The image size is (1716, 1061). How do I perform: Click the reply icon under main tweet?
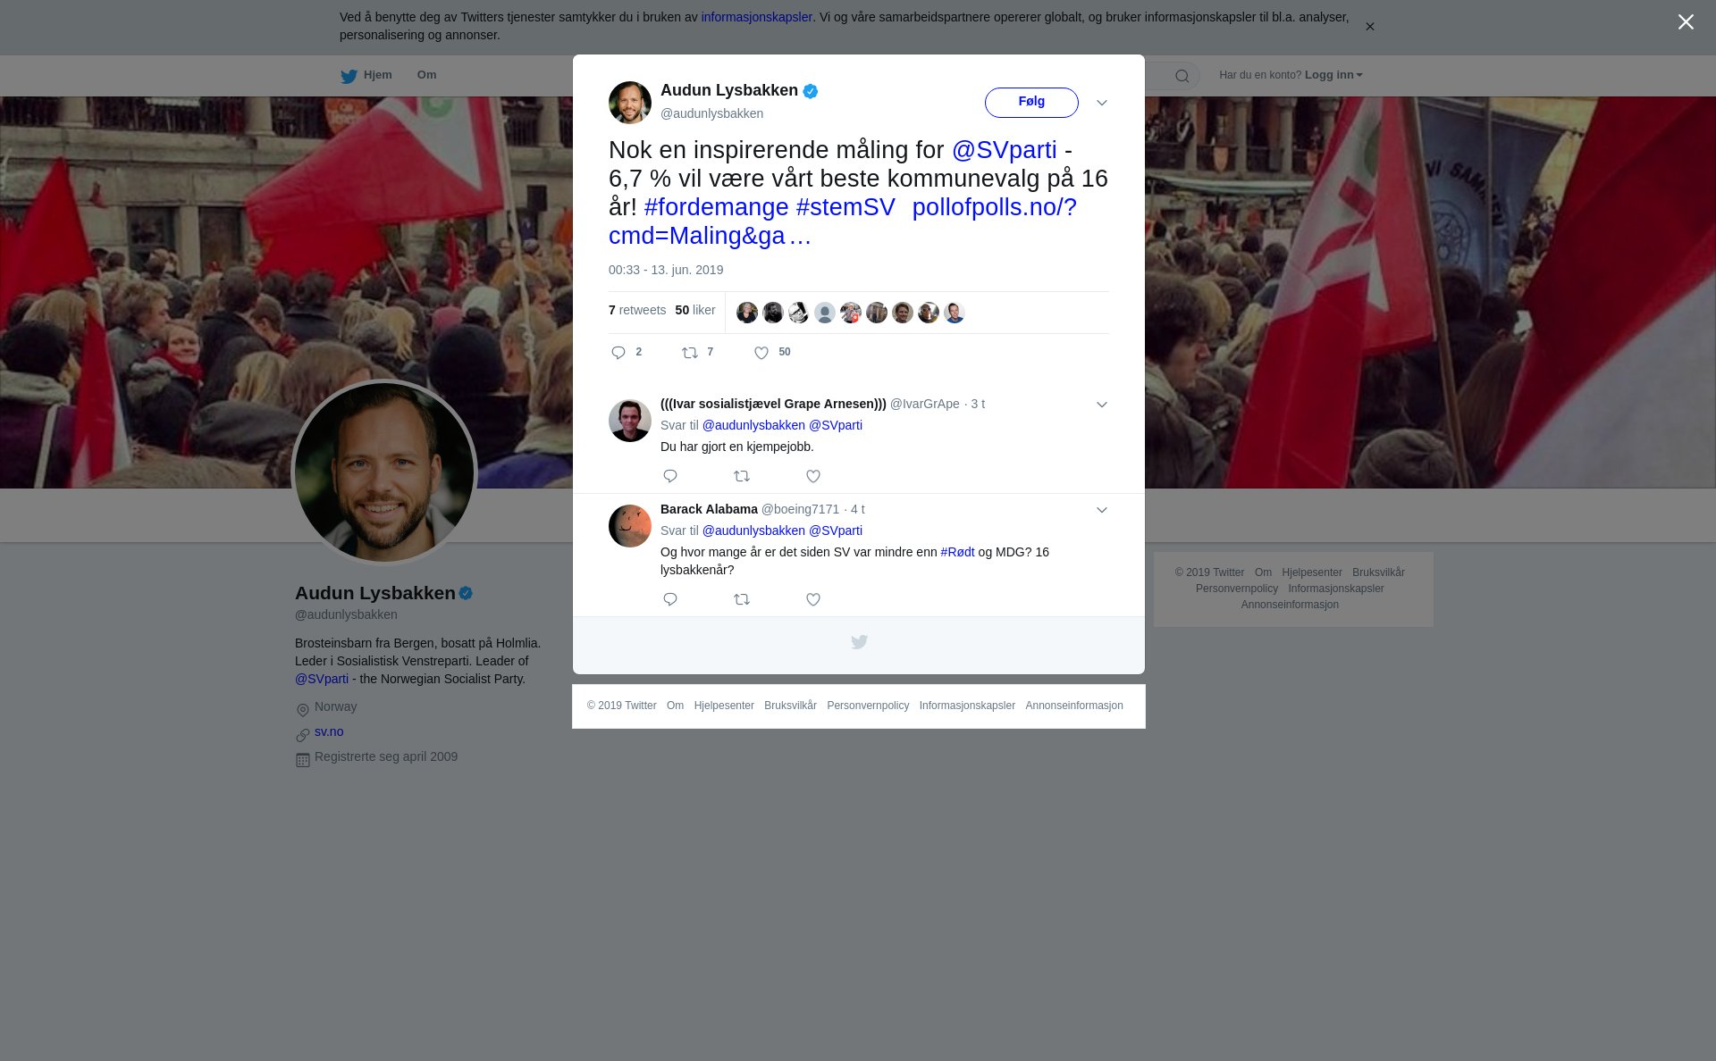tap(618, 353)
